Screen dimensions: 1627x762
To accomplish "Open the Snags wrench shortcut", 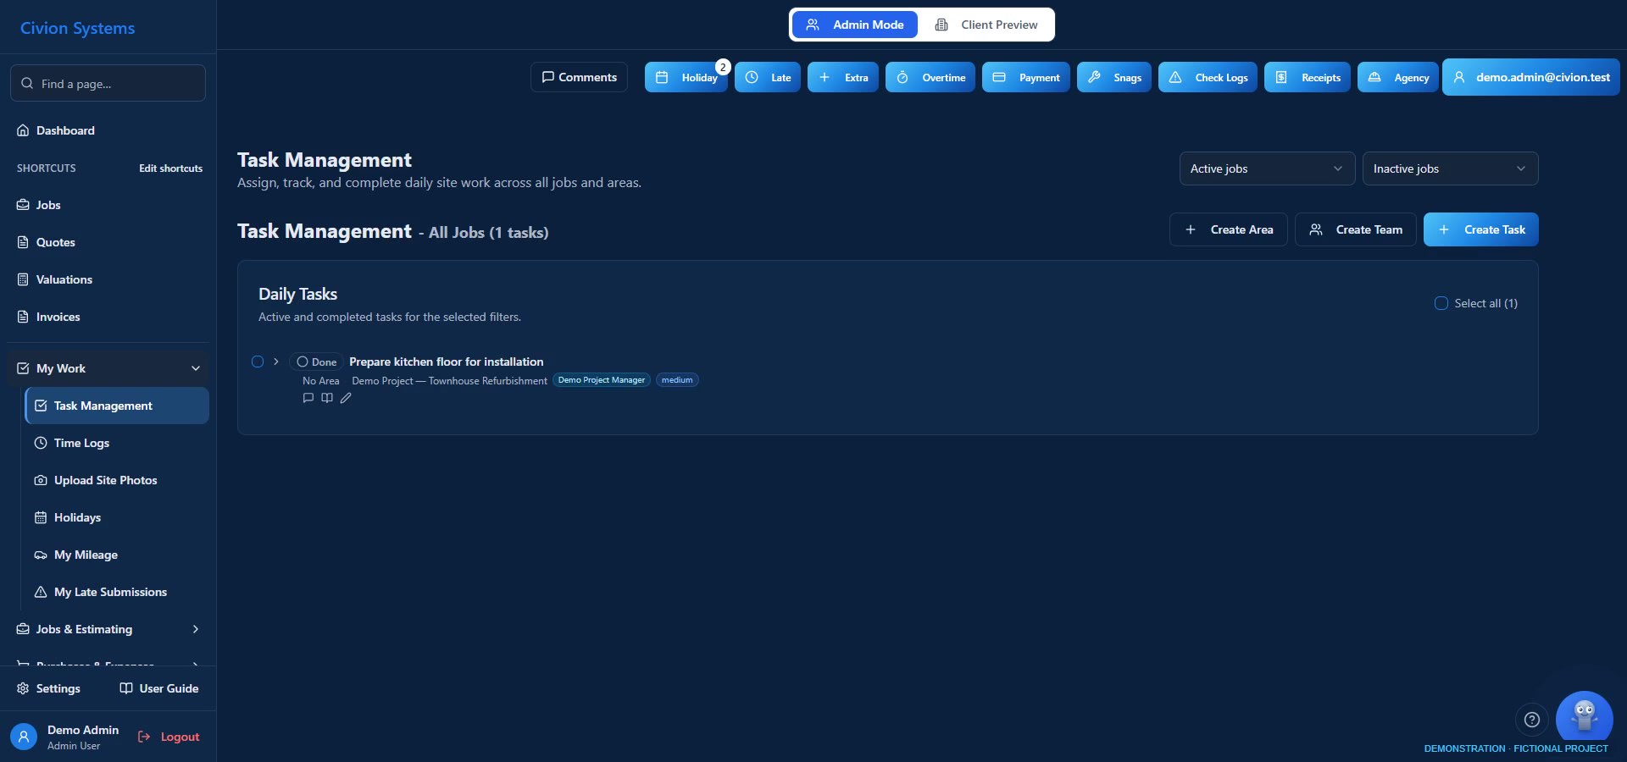I will click(x=1113, y=77).
